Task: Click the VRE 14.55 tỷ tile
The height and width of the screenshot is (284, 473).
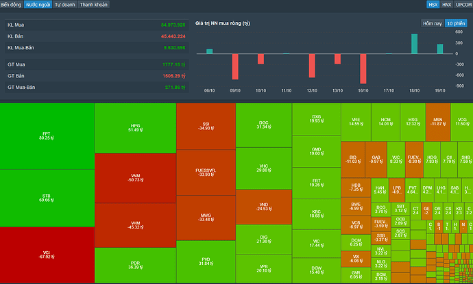Action: pos(356,122)
